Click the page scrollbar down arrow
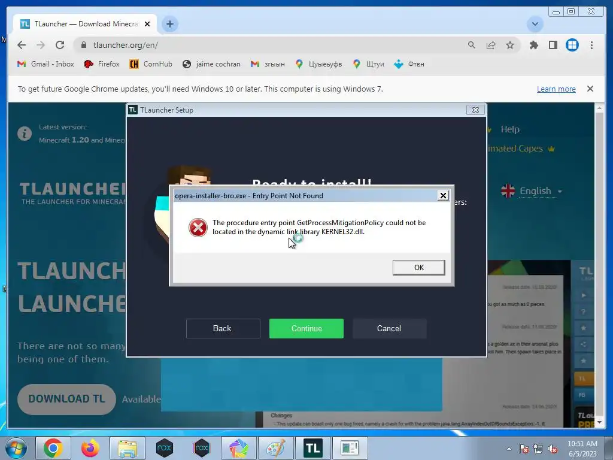This screenshot has width=613, height=460. [599, 423]
